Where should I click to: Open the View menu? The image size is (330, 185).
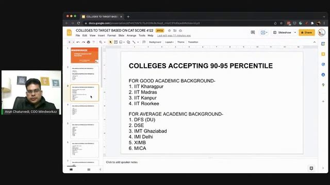92,35
